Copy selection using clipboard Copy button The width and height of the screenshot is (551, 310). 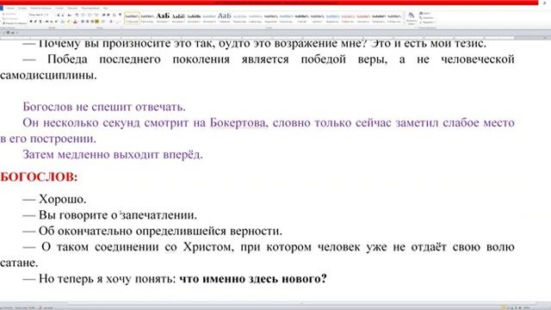click(10, 19)
